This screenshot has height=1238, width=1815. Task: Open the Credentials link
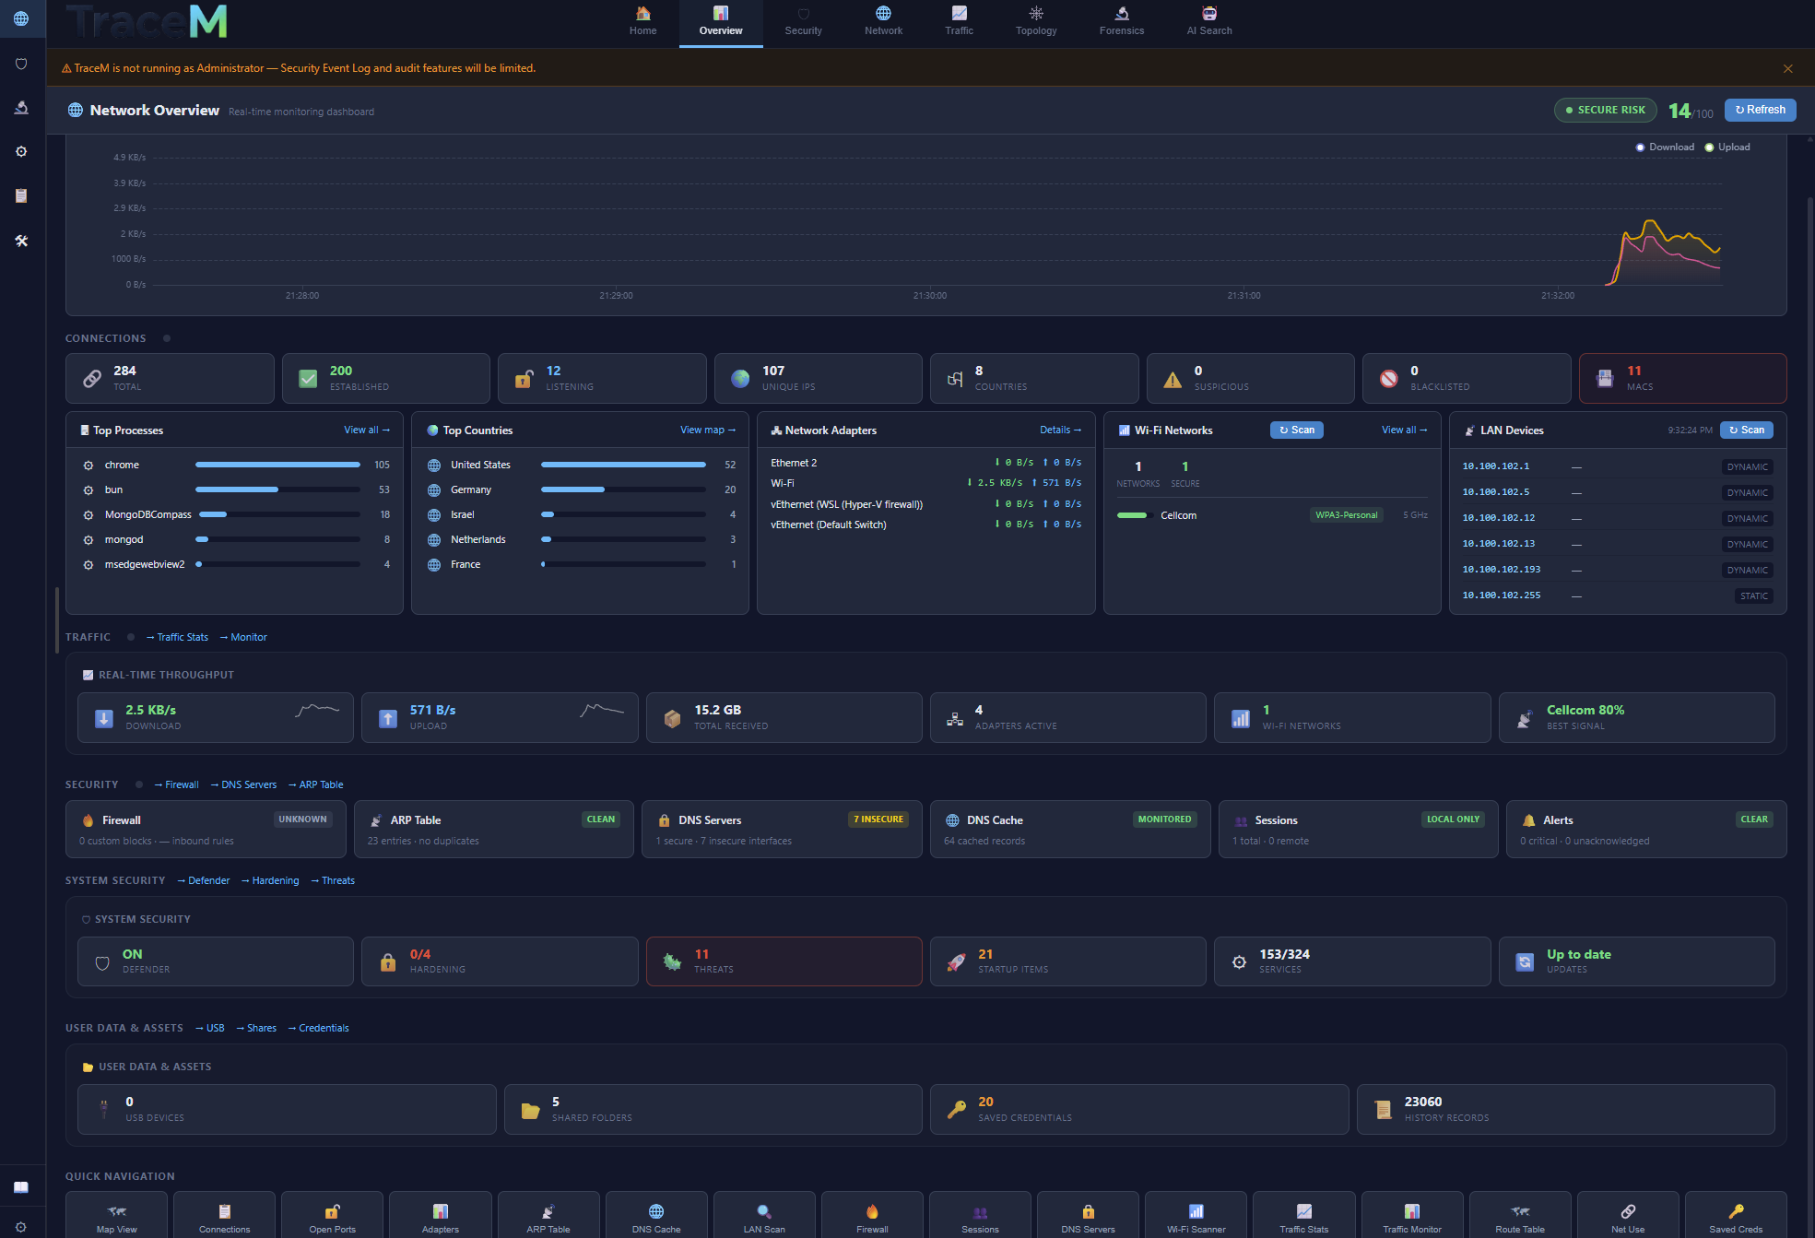pyautogui.click(x=318, y=1029)
